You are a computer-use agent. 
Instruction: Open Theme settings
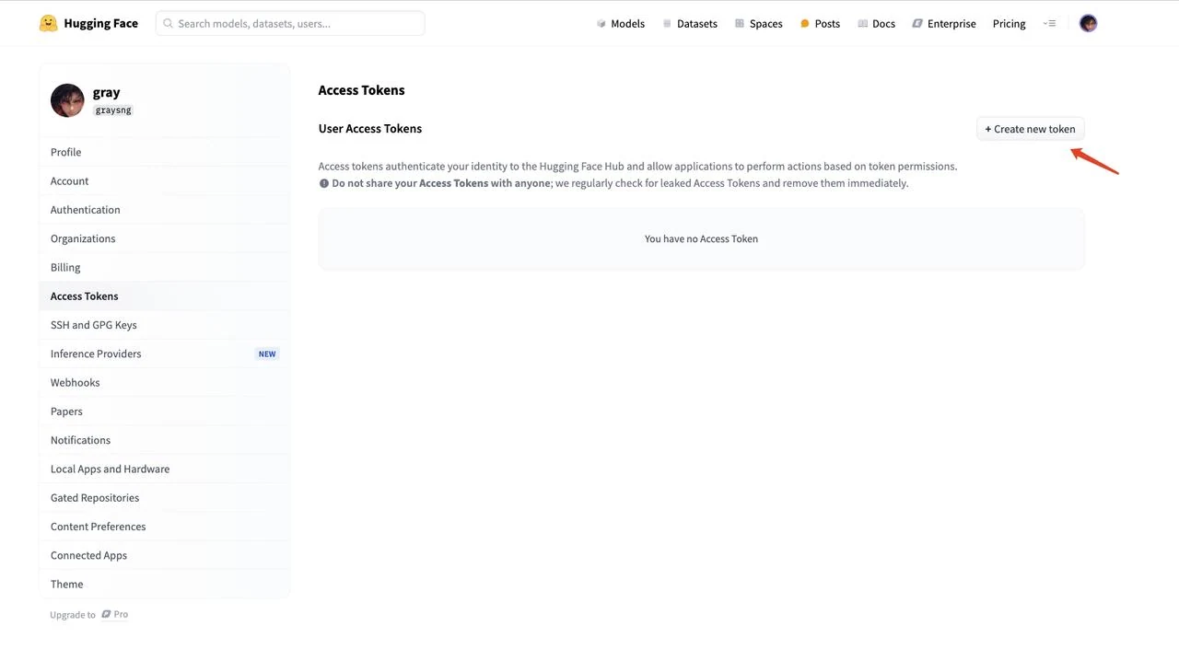pyautogui.click(x=164, y=585)
